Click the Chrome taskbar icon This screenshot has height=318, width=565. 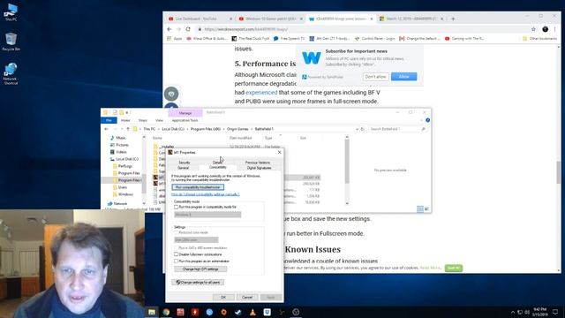pos(166,312)
